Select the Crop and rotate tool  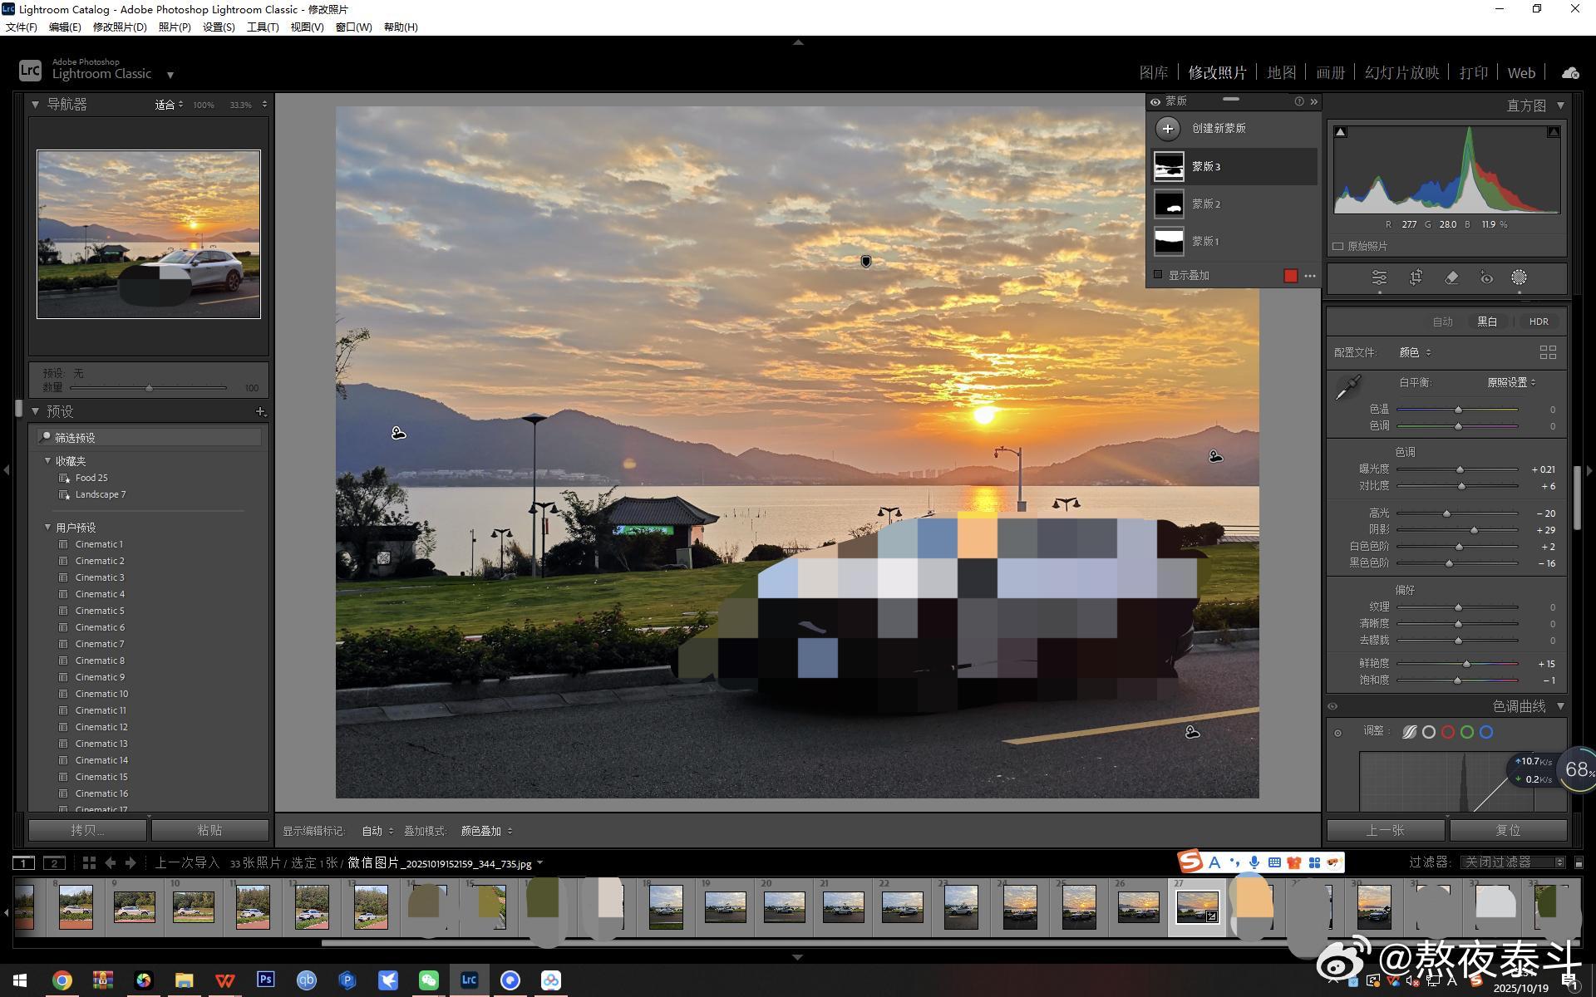point(1416,277)
